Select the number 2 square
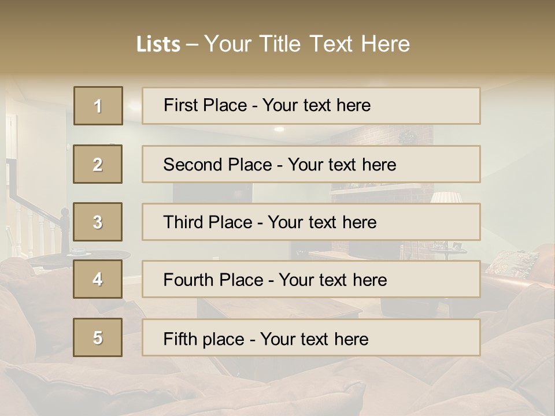This screenshot has height=416, width=555. [98, 164]
